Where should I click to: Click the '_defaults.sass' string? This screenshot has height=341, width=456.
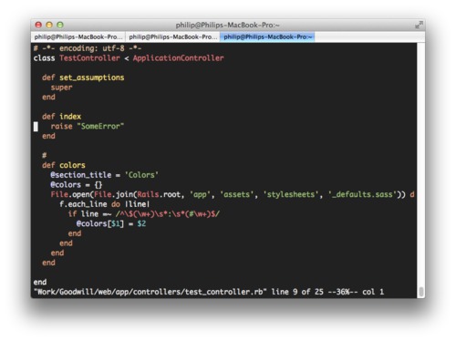click(362, 194)
